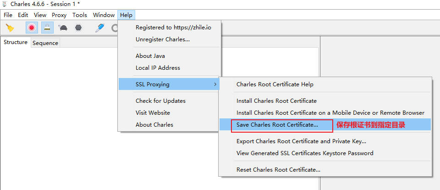
Task: Switch to the Sequence tab
Action: pyautogui.click(x=45, y=43)
